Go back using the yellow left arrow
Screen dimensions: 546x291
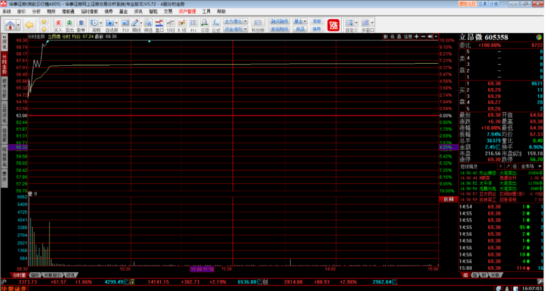coord(30,25)
